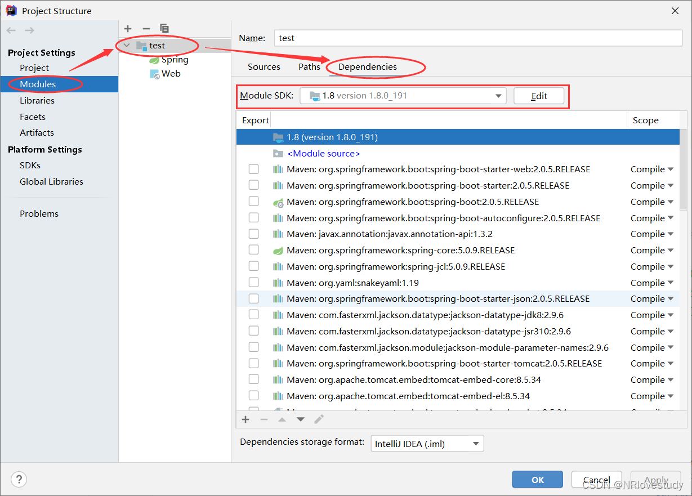Image resolution: width=692 pixels, height=496 pixels.
Task: Check export for spring-boot-autoconfigure
Action: (x=253, y=218)
